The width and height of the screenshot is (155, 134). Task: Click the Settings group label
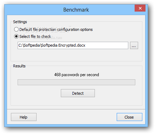click(x=20, y=22)
